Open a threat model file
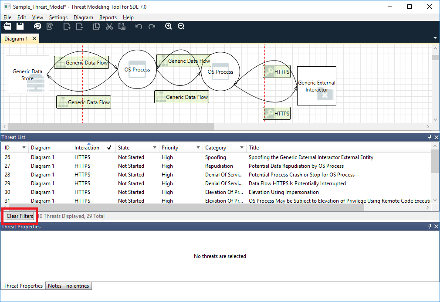440x302 pixels. coord(7,26)
